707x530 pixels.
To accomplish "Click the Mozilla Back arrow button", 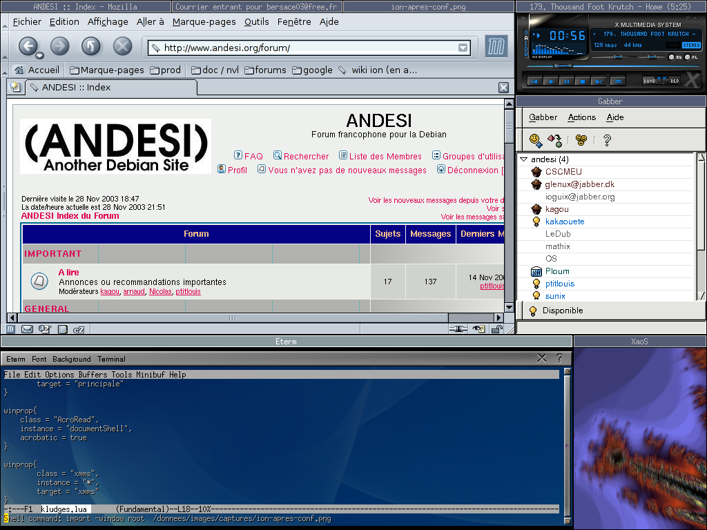I will click(28, 46).
